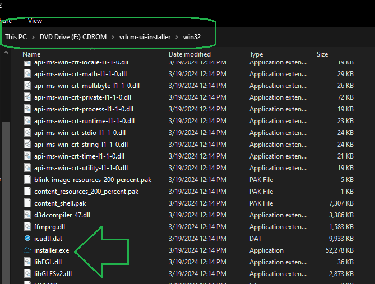Click the sidebar scroll up arrow
Screen dimensions: 375x284
6,52
